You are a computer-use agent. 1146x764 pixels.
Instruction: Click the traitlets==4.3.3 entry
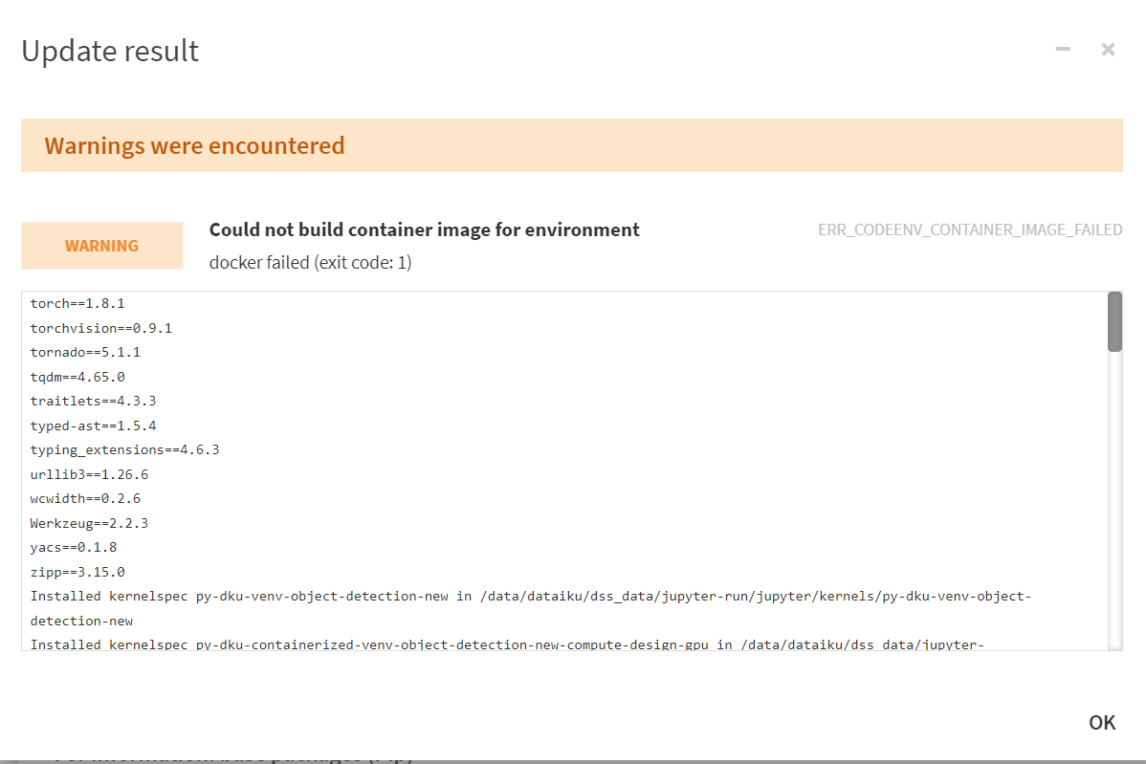point(94,401)
